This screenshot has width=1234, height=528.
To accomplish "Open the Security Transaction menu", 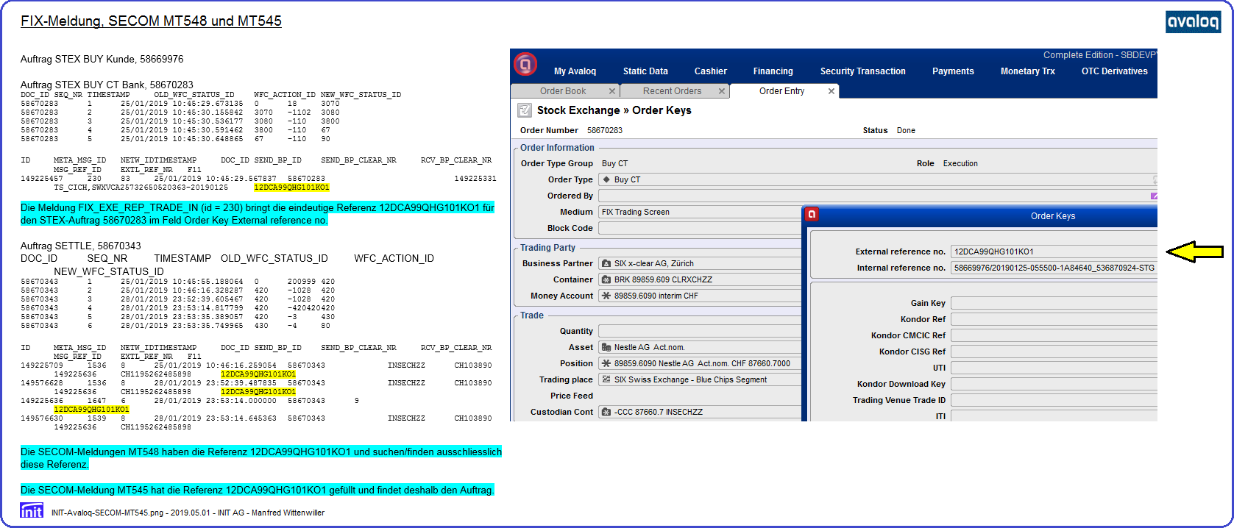I will 862,71.
